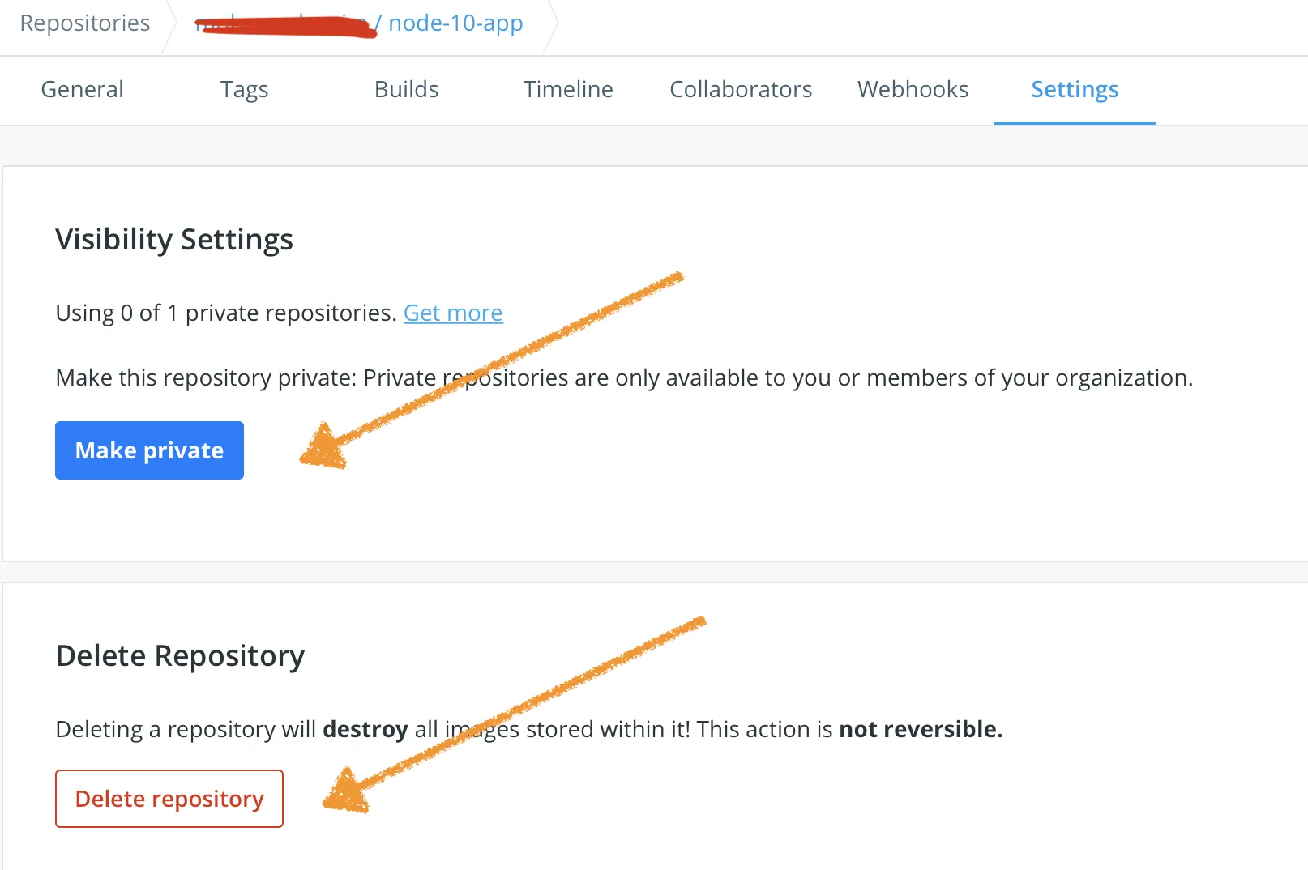Open the node-10-app breadcrumb link
The width and height of the screenshot is (1308, 870).
coord(455,23)
